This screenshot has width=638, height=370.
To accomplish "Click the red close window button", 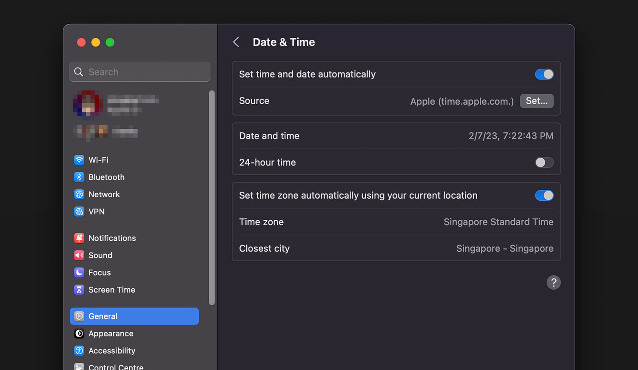I will pos(81,42).
